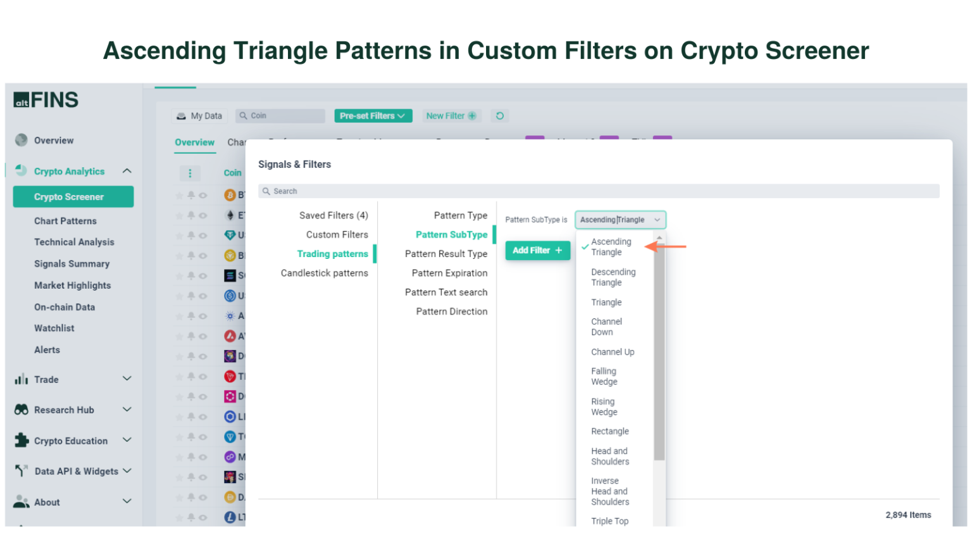
Task: Click the Overview globe icon in the sidebar
Action: pyautogui.click(x=22, y=140)
